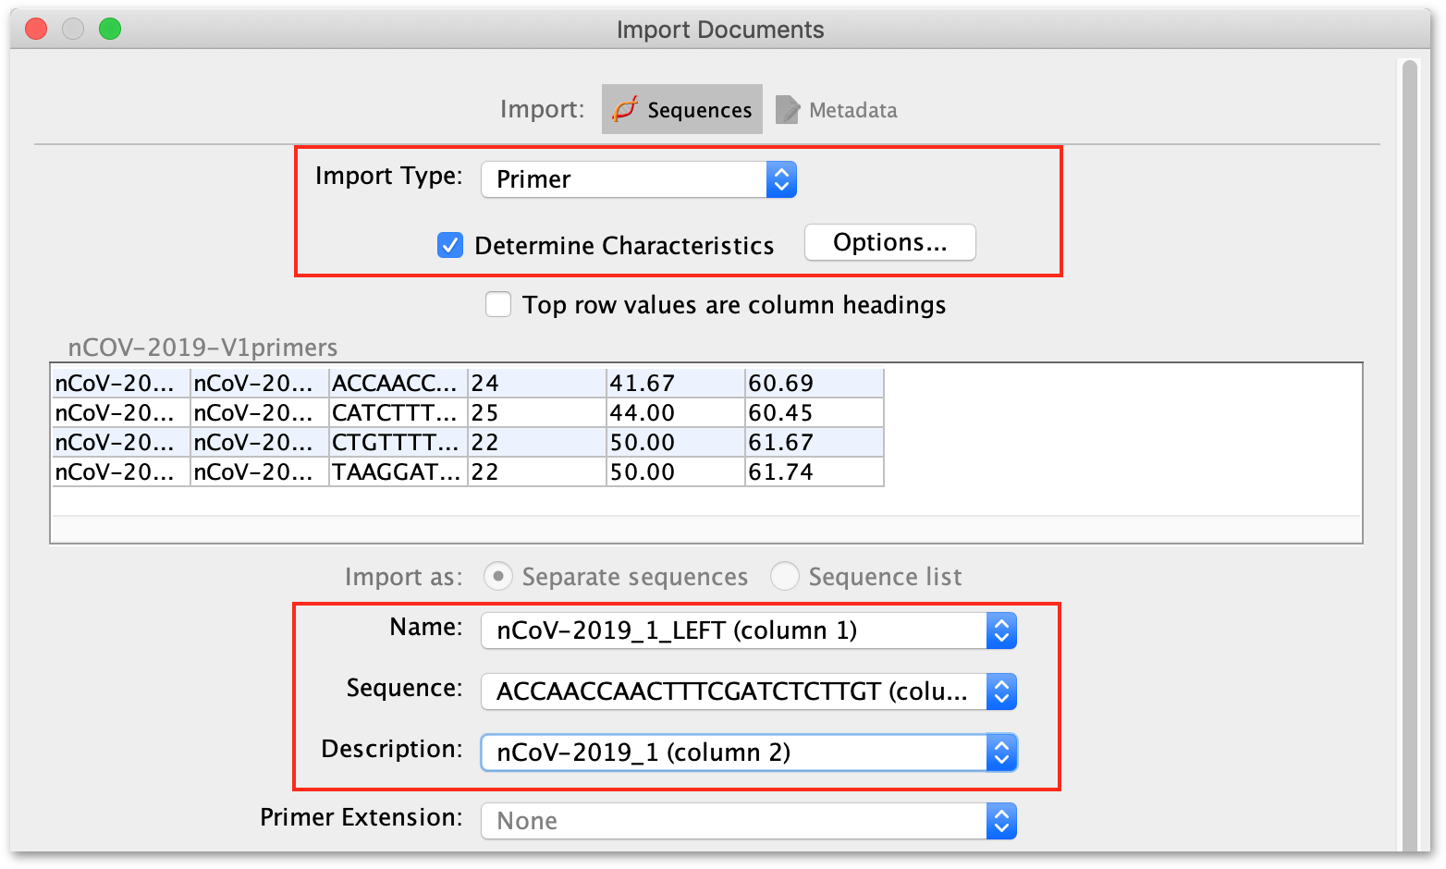Screen dimensions: 1446x869
Task: Switch to the Sequences import tab
Action: pos(682,110)
